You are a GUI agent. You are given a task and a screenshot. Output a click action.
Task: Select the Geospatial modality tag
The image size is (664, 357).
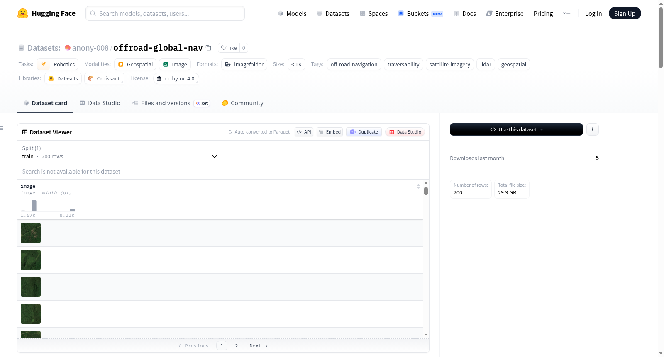(135, 64)
